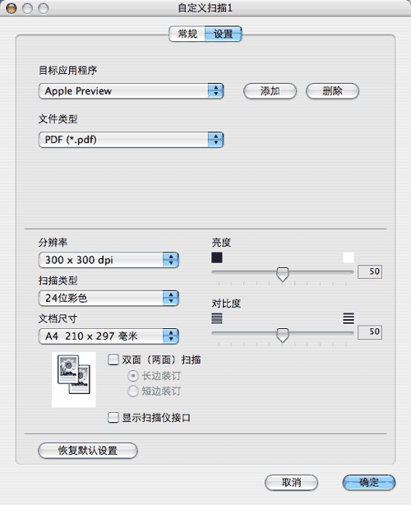This screenshot has height=505, width=411.
Task: Open the 300 x 300 dpi resolution dropdown
Action: [x=109, y=260]
